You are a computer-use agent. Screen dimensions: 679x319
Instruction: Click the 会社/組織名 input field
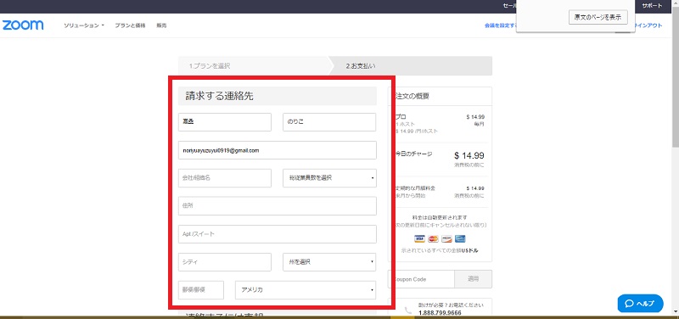pyautogui.click(x=225, y=178)
